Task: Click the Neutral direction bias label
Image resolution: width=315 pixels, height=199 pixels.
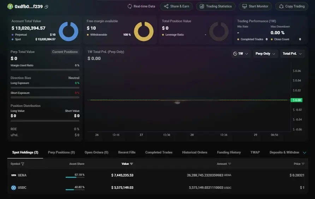Action: [x=74, y=78]
